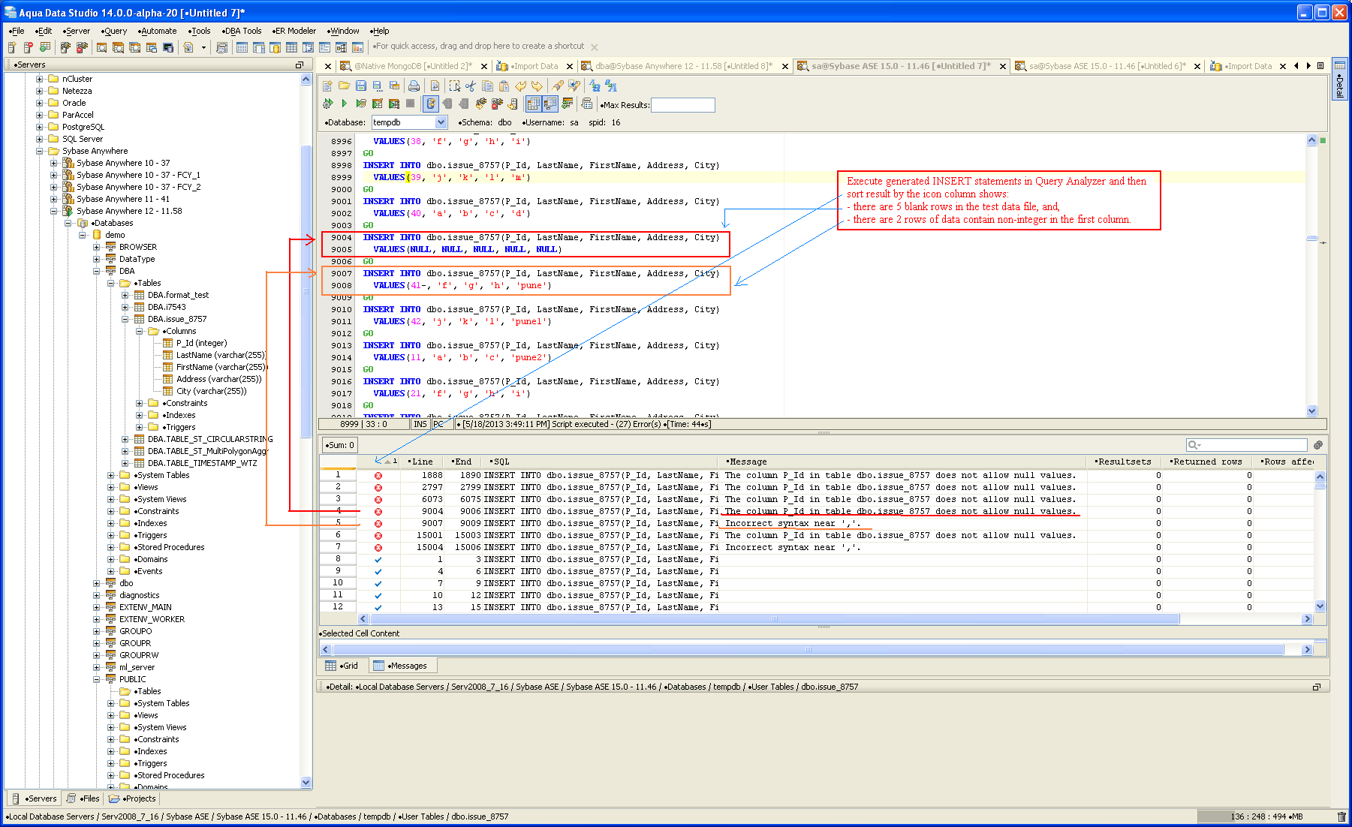Expand the Constraints node under issue_8757

140,403
